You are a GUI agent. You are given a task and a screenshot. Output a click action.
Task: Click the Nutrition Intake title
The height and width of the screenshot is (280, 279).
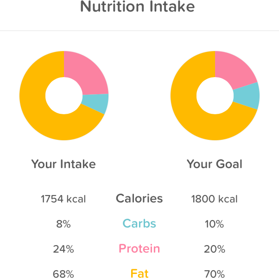click(x=138, y=7)
